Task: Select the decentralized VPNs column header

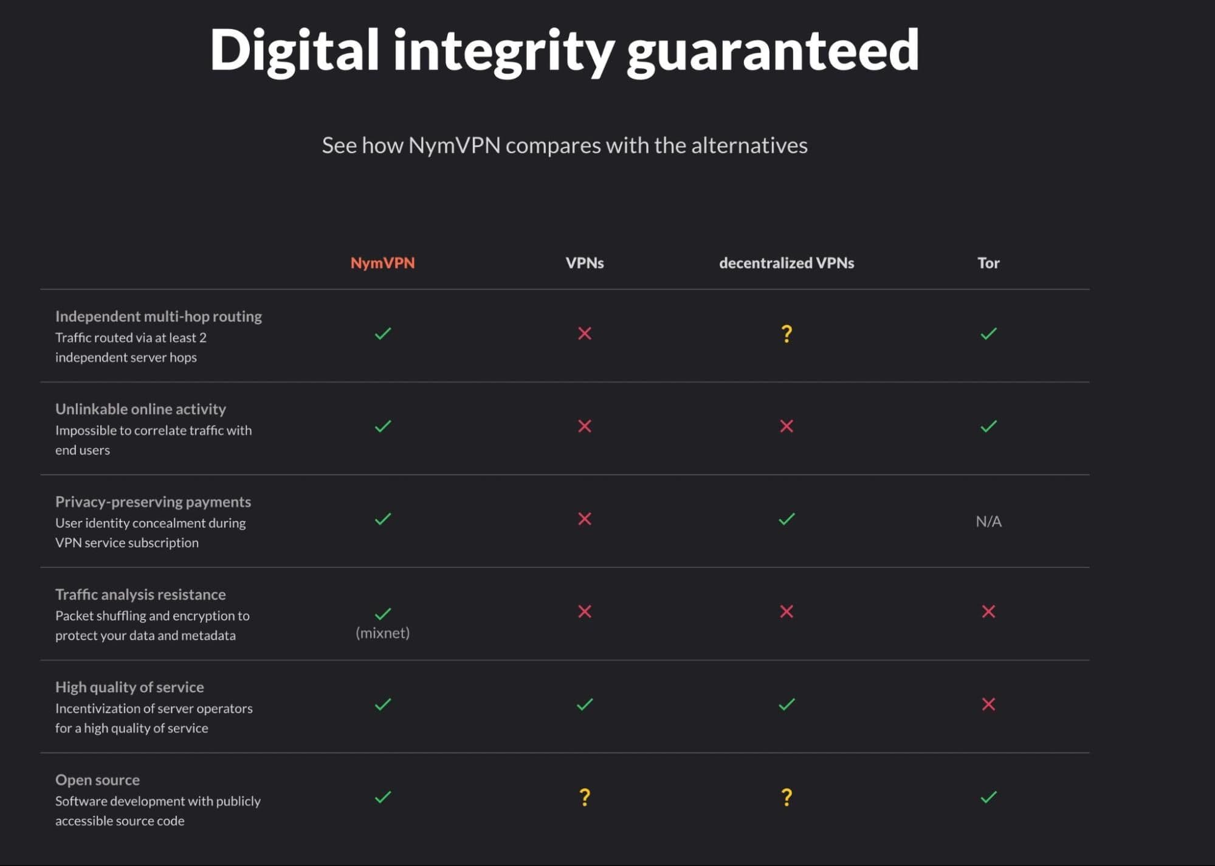Action: pyautogui.click(x=786, y=263)
